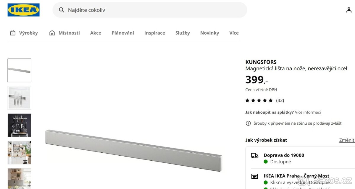The width and height of the screenshot is (355, 189).
Task: Open the Plánování menu
Action: click(123, 33)
